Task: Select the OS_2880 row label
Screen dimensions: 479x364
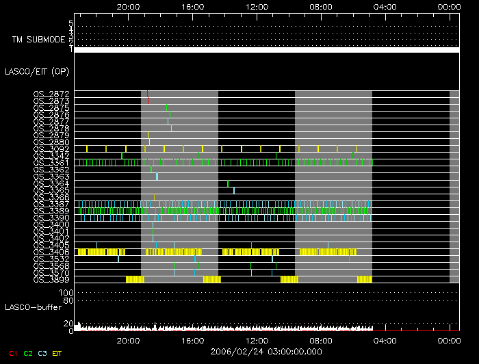Action: tap(51, 142)
